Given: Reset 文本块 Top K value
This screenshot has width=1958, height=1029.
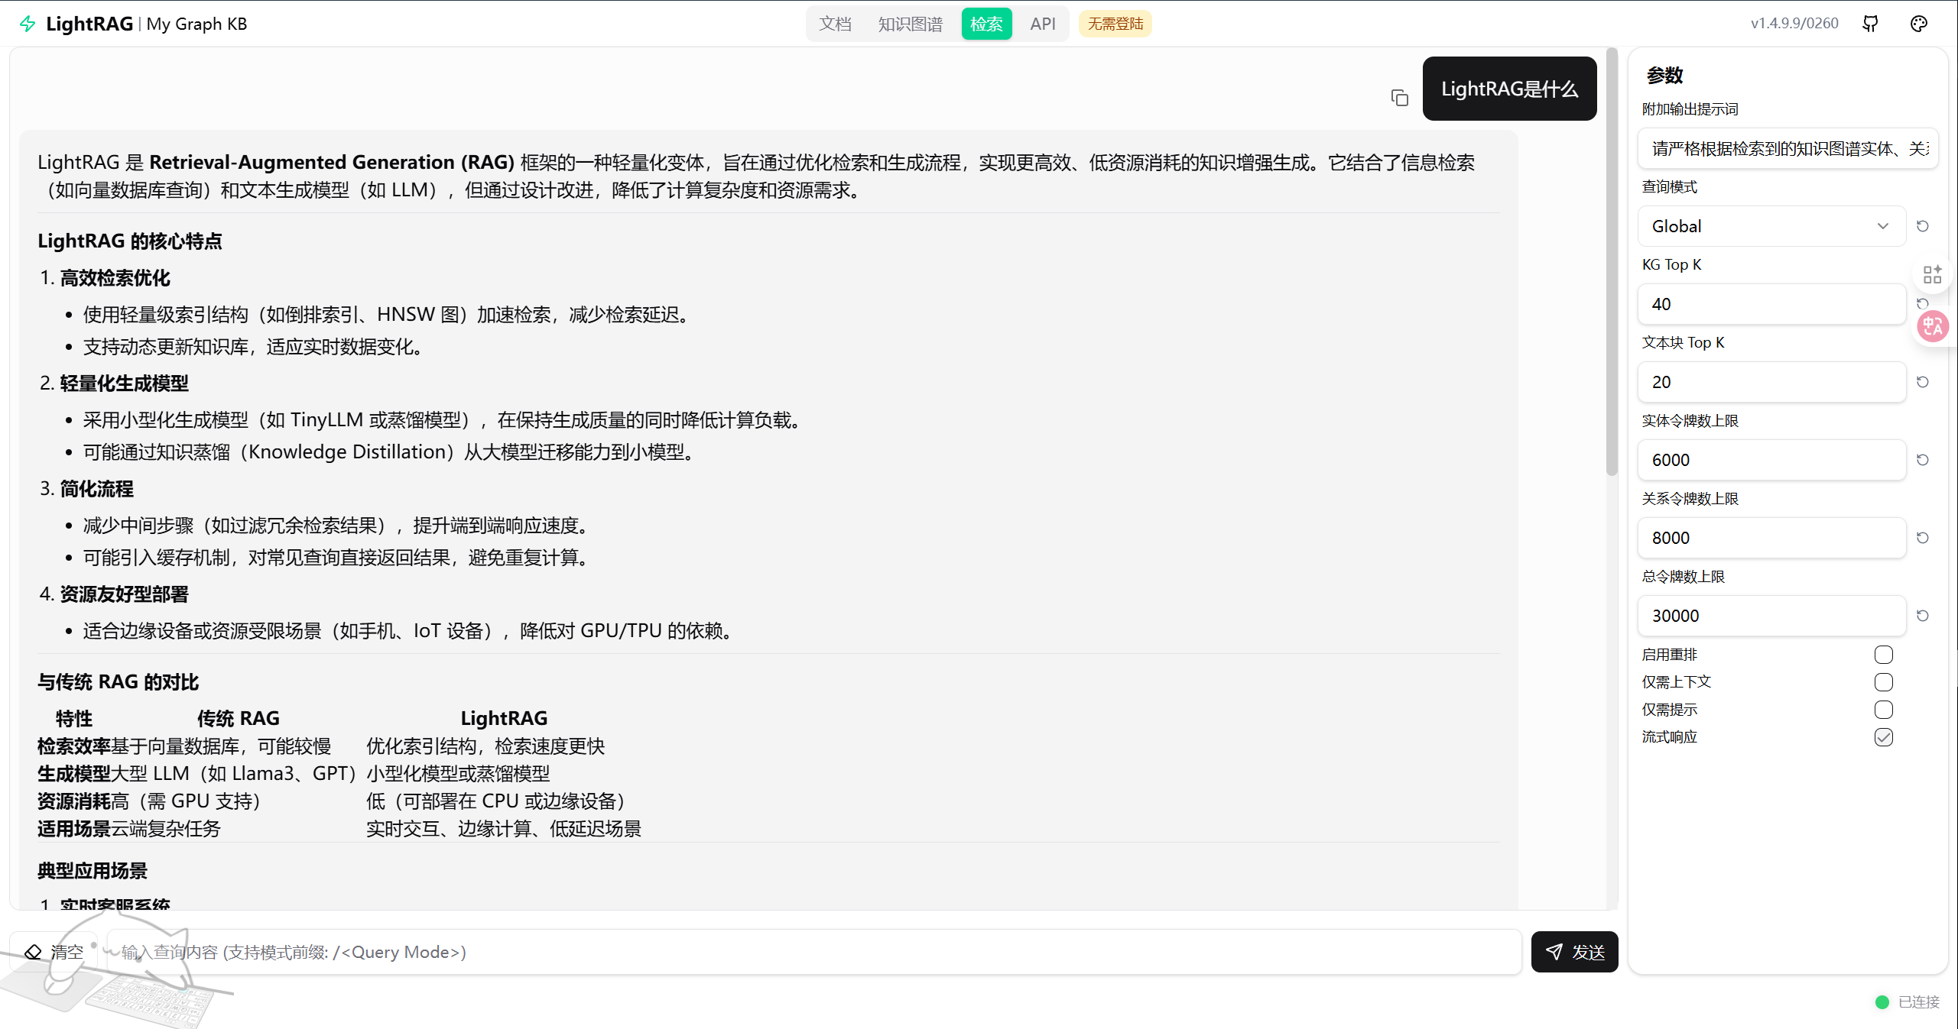Looking at the screenshot, I should pyautogui.click(x=1923, y=382).
